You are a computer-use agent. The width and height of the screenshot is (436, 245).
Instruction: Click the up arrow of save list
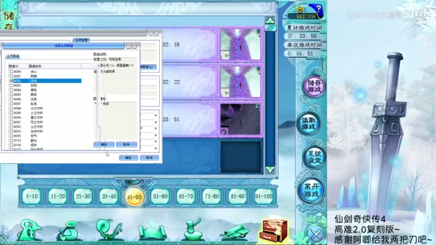(270, 20)
